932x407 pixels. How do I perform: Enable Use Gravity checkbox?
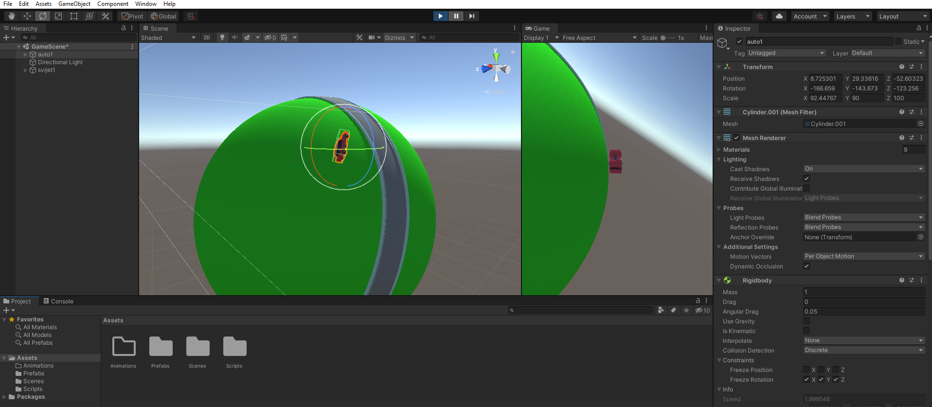[x=807, y=321]
